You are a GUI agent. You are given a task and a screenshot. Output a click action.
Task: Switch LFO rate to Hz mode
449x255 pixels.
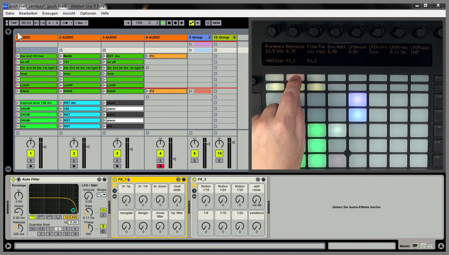click(103, 210)
